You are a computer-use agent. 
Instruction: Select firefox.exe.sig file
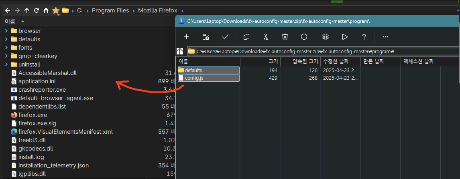click(x=37, y=123)
